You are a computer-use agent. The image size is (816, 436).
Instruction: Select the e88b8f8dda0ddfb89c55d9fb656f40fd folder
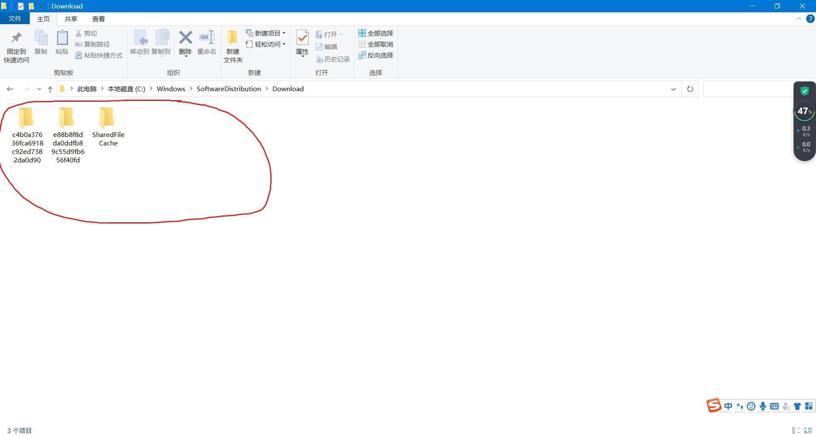point(68,135)
